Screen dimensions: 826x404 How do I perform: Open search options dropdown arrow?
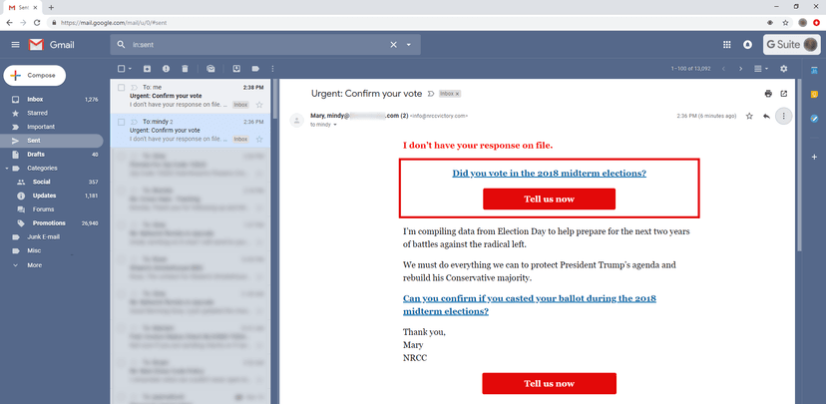click(409, 45)
